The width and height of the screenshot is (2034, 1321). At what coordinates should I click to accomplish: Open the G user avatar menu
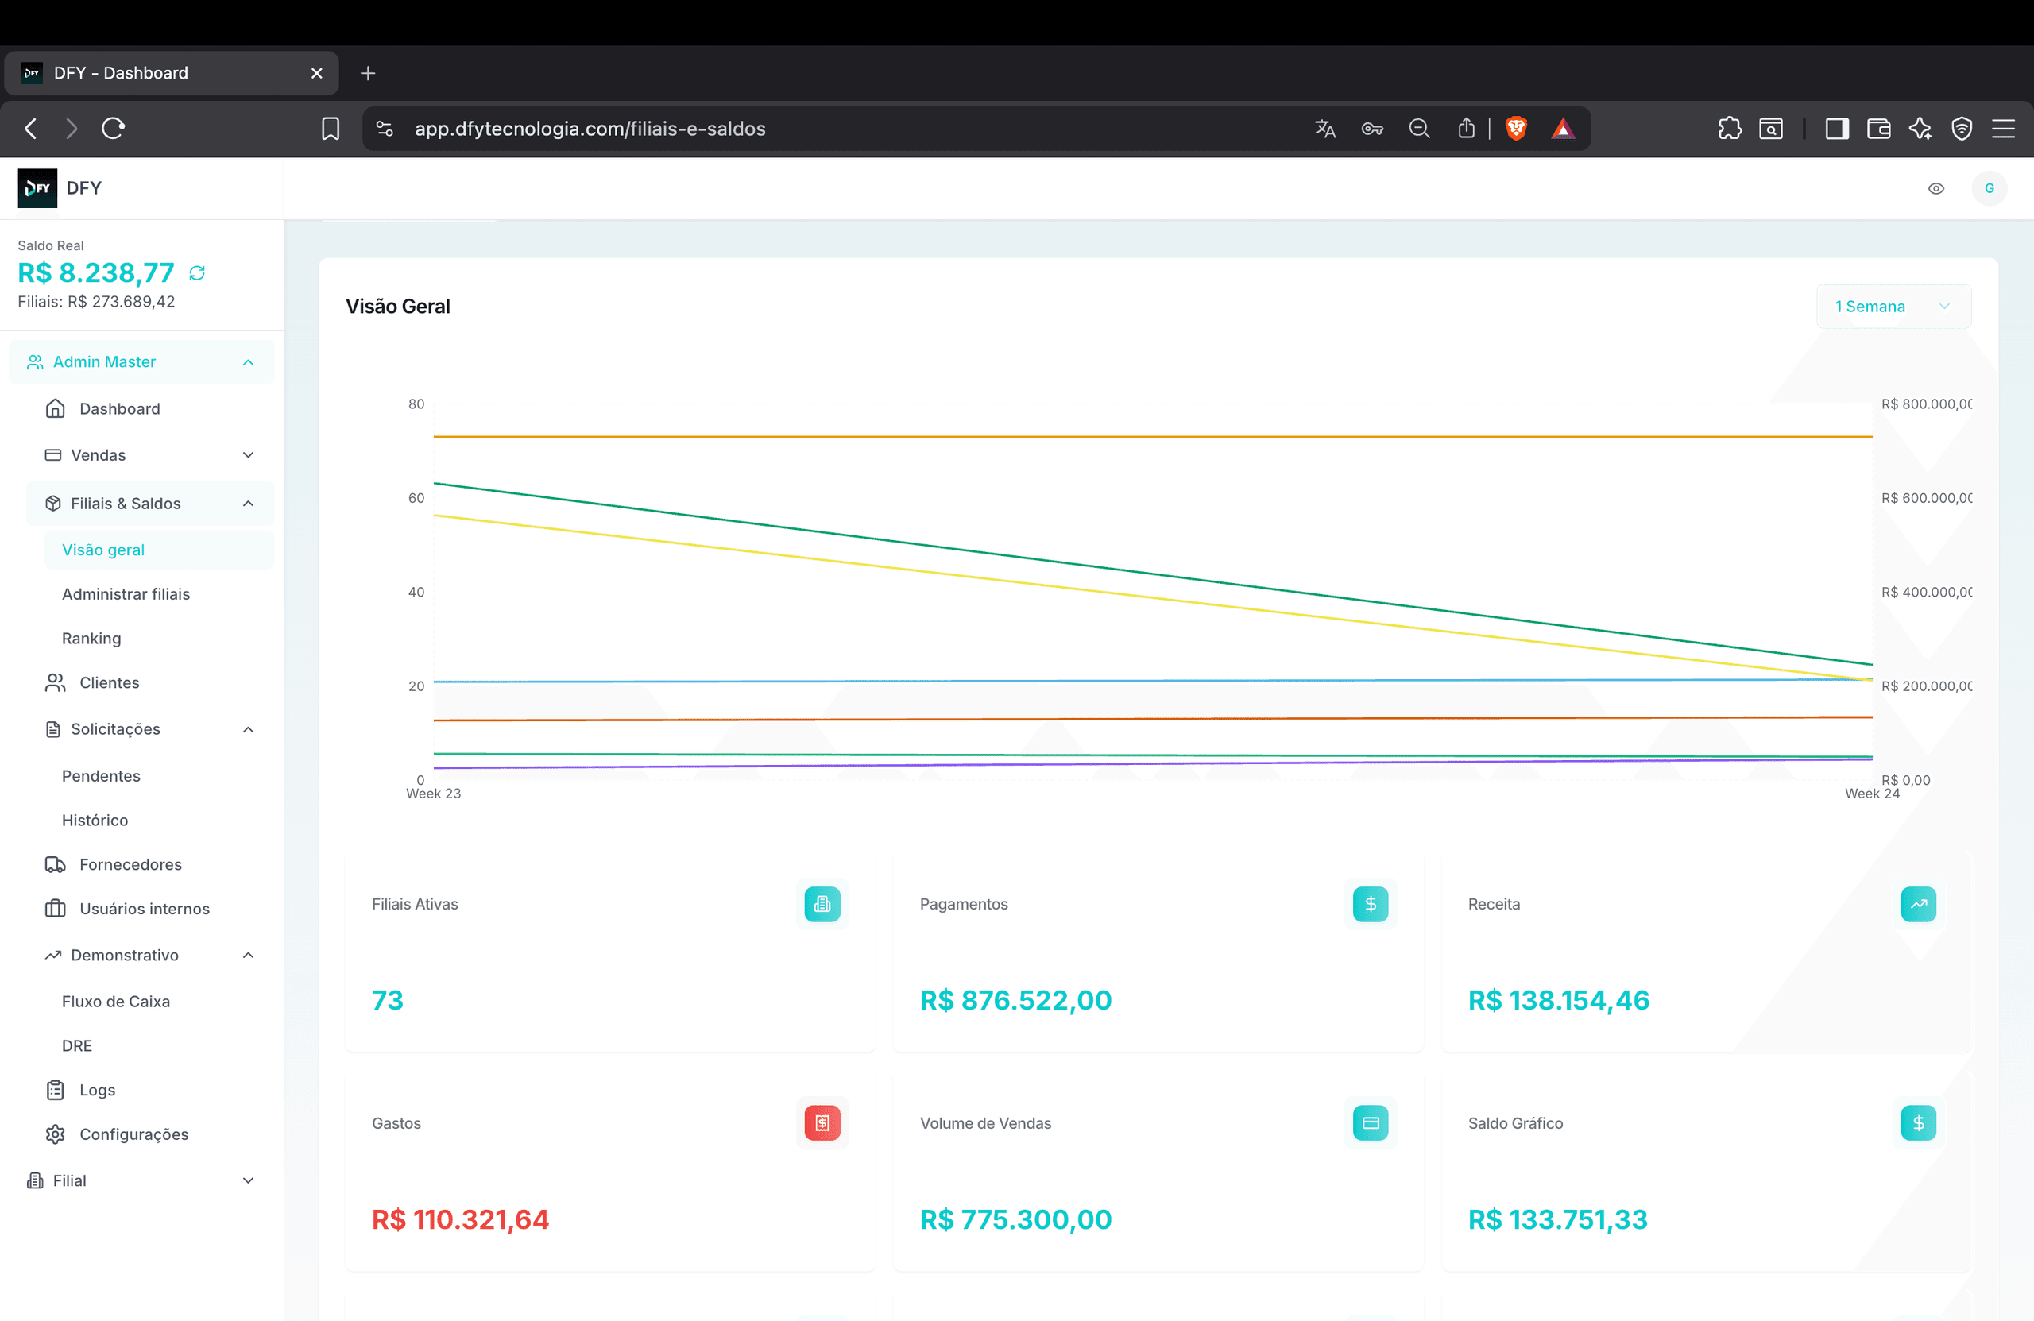(x=1989, y=188)
